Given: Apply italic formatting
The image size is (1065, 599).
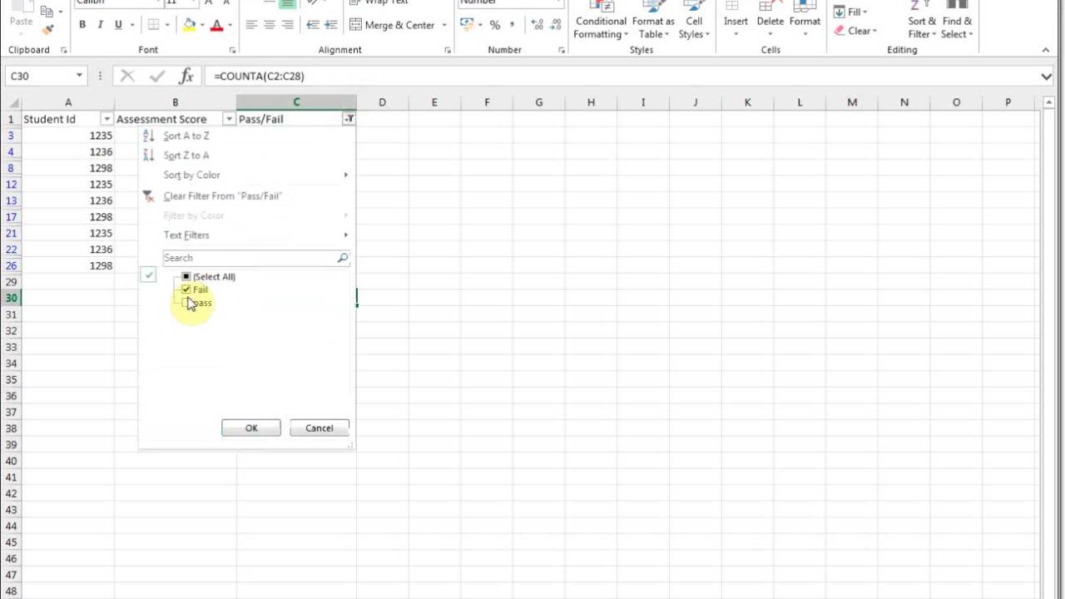Looking at the screenshot, I should (101, 25).
